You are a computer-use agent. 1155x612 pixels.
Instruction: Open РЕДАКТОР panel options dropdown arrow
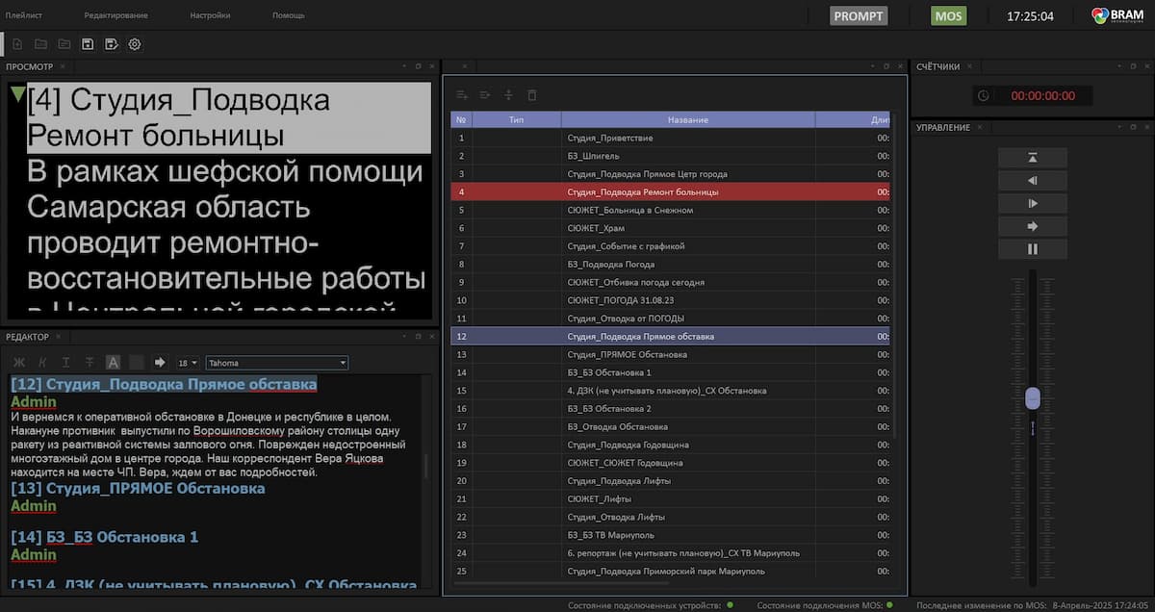pos(402,336)
